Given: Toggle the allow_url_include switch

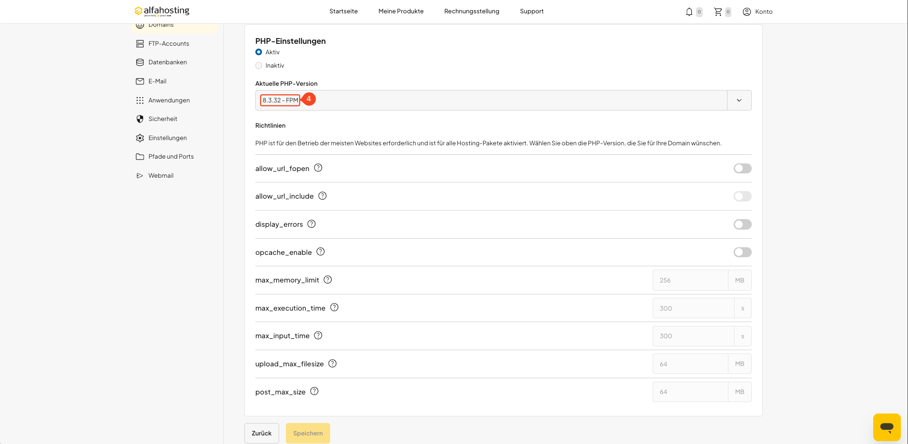Looking at the screenshot, I should pos(742,196).
